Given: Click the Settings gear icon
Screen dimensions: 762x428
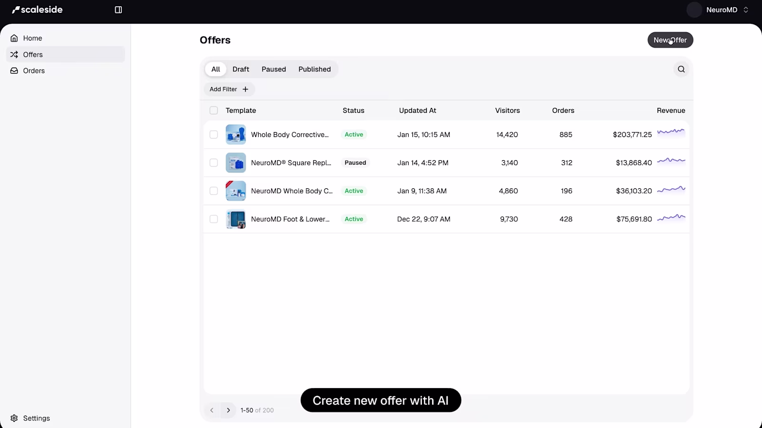Looking at the screenshot, I should click(x=14, y=418).
